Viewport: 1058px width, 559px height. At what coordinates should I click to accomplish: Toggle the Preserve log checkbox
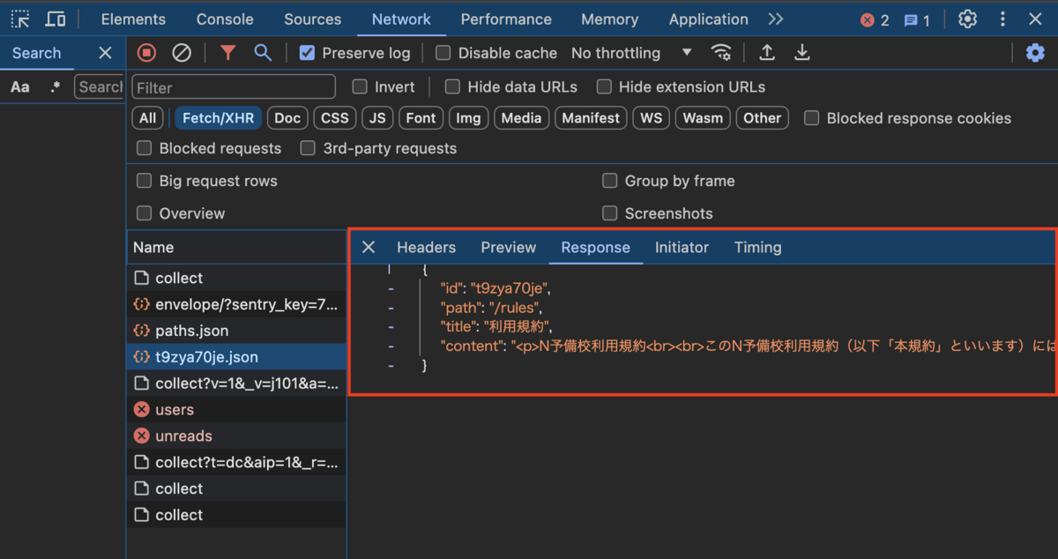[x=307, y=53]
